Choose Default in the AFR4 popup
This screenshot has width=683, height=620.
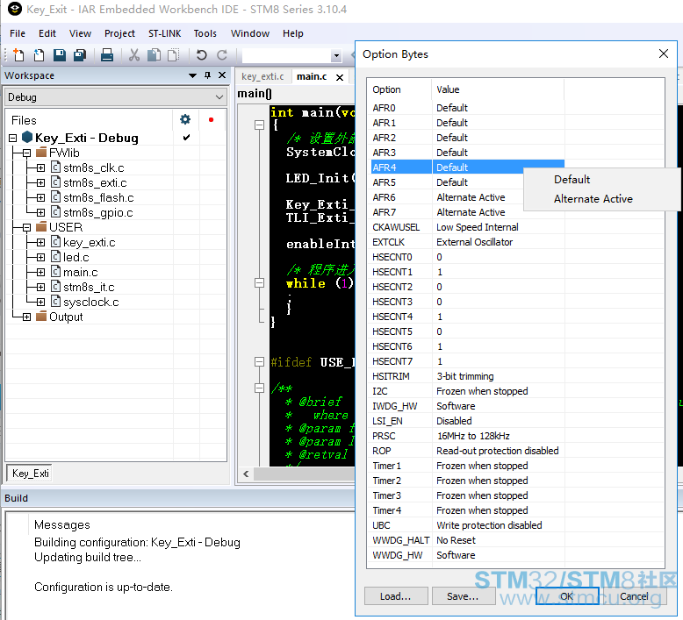point(572,179)
